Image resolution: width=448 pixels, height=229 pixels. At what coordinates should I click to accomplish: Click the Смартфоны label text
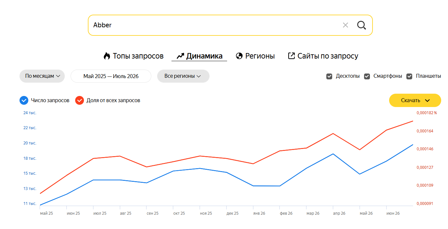point(388,76)
